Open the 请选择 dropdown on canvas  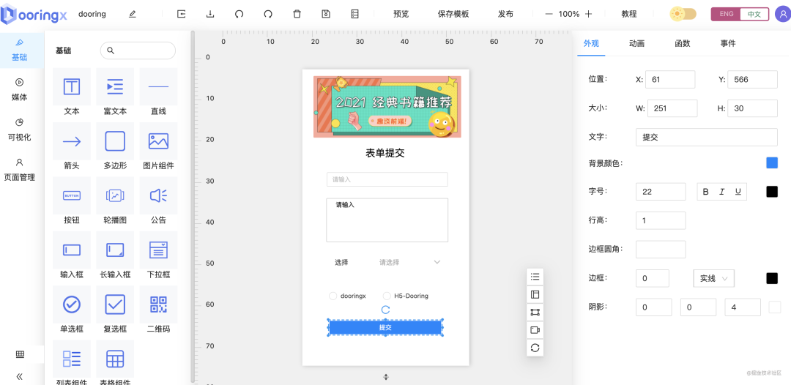(x=410, y=262)
